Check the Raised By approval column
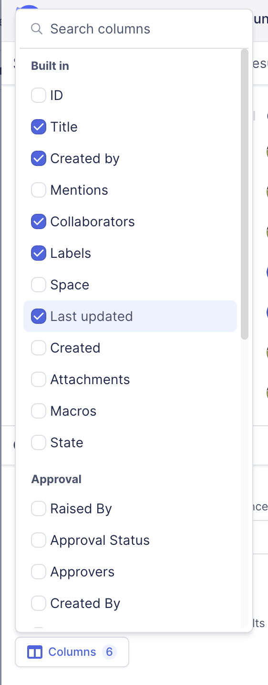Viewport: 268px width, 685px height. point(39,508)
